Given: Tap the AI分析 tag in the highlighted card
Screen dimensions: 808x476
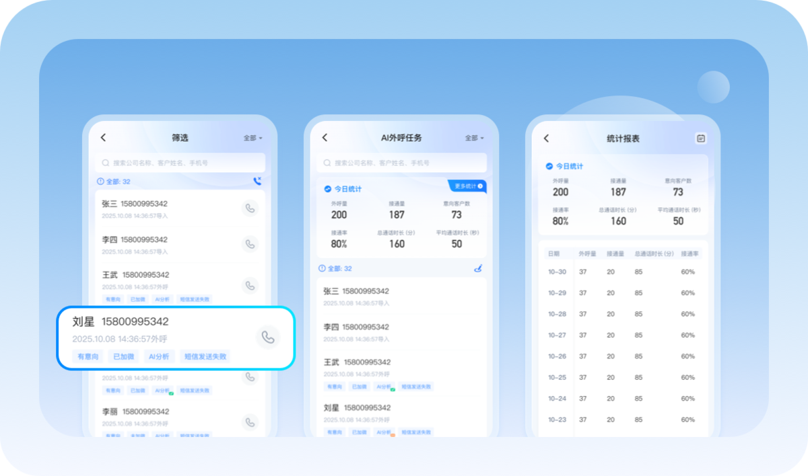Looking at the screenshot, I should coord(160,356).
